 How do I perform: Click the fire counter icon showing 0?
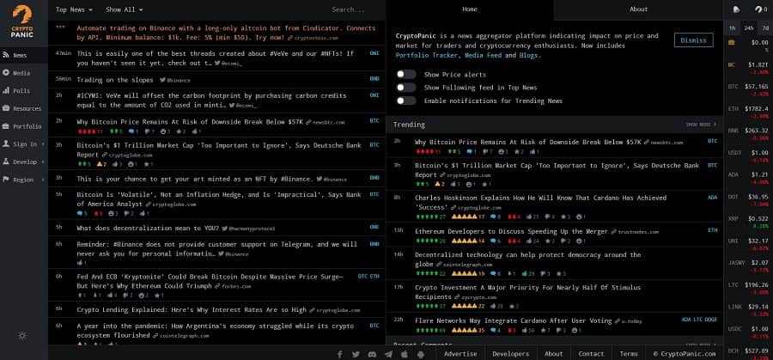[761, 9]
